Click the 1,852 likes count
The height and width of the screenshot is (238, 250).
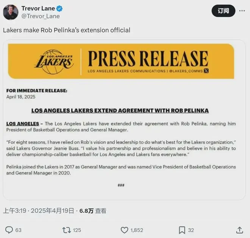137,230
